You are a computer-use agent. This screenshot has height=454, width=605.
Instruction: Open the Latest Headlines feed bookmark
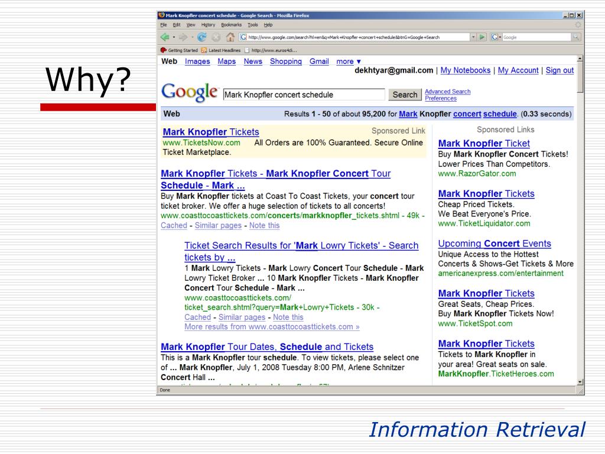[221, 50]
